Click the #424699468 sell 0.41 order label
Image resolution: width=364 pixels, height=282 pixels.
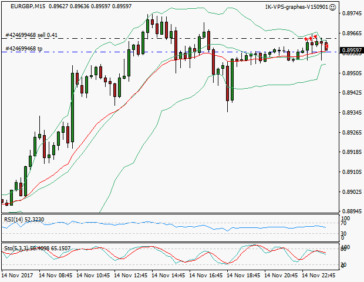pos(31,35)
